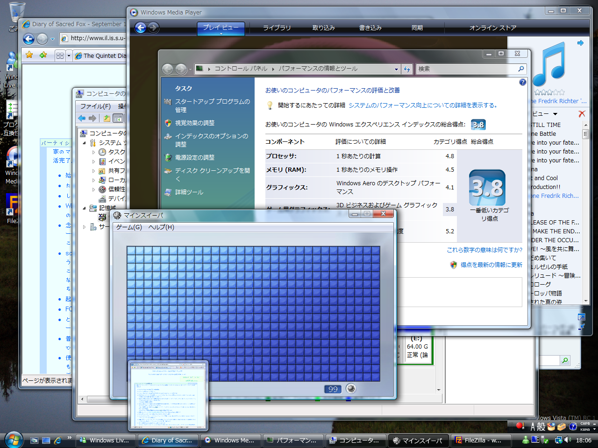
Task: Open the IME Pad from the language bar
Action: coord(551,427)
